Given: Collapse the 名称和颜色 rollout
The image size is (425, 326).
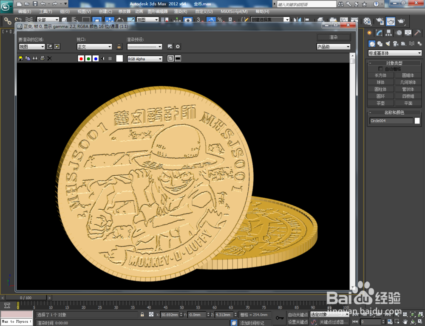Looking at the screenshot, I should [395, 112].
